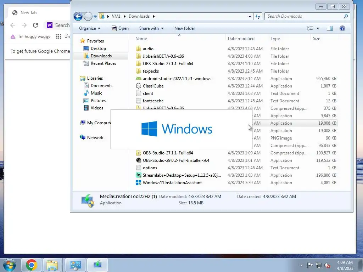
Task: Select android-studio-2022.1.1.21-windows app icon
Action: (x=139, y=78)
